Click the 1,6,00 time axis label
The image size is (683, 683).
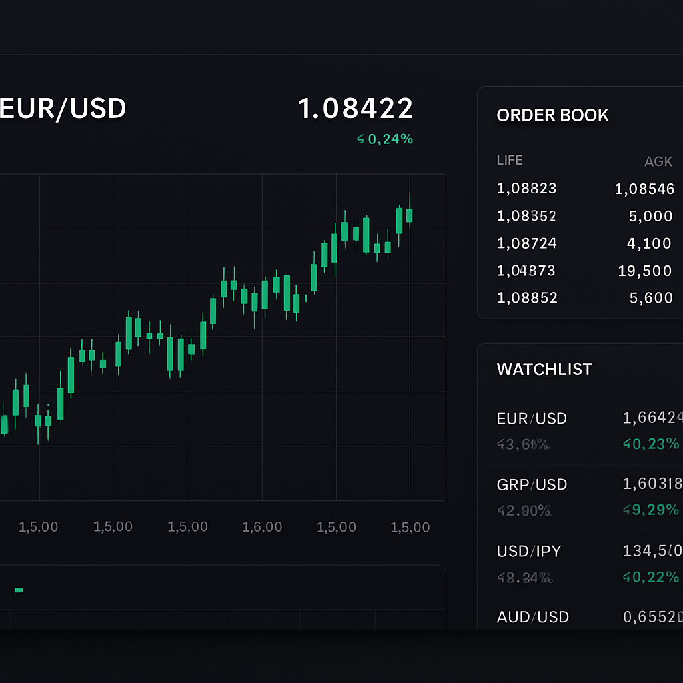262,527
